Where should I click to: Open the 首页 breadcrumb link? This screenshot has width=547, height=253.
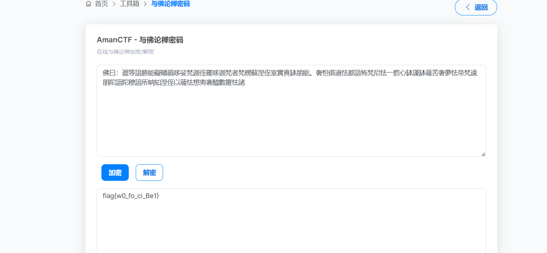click(x=101, y=4)
